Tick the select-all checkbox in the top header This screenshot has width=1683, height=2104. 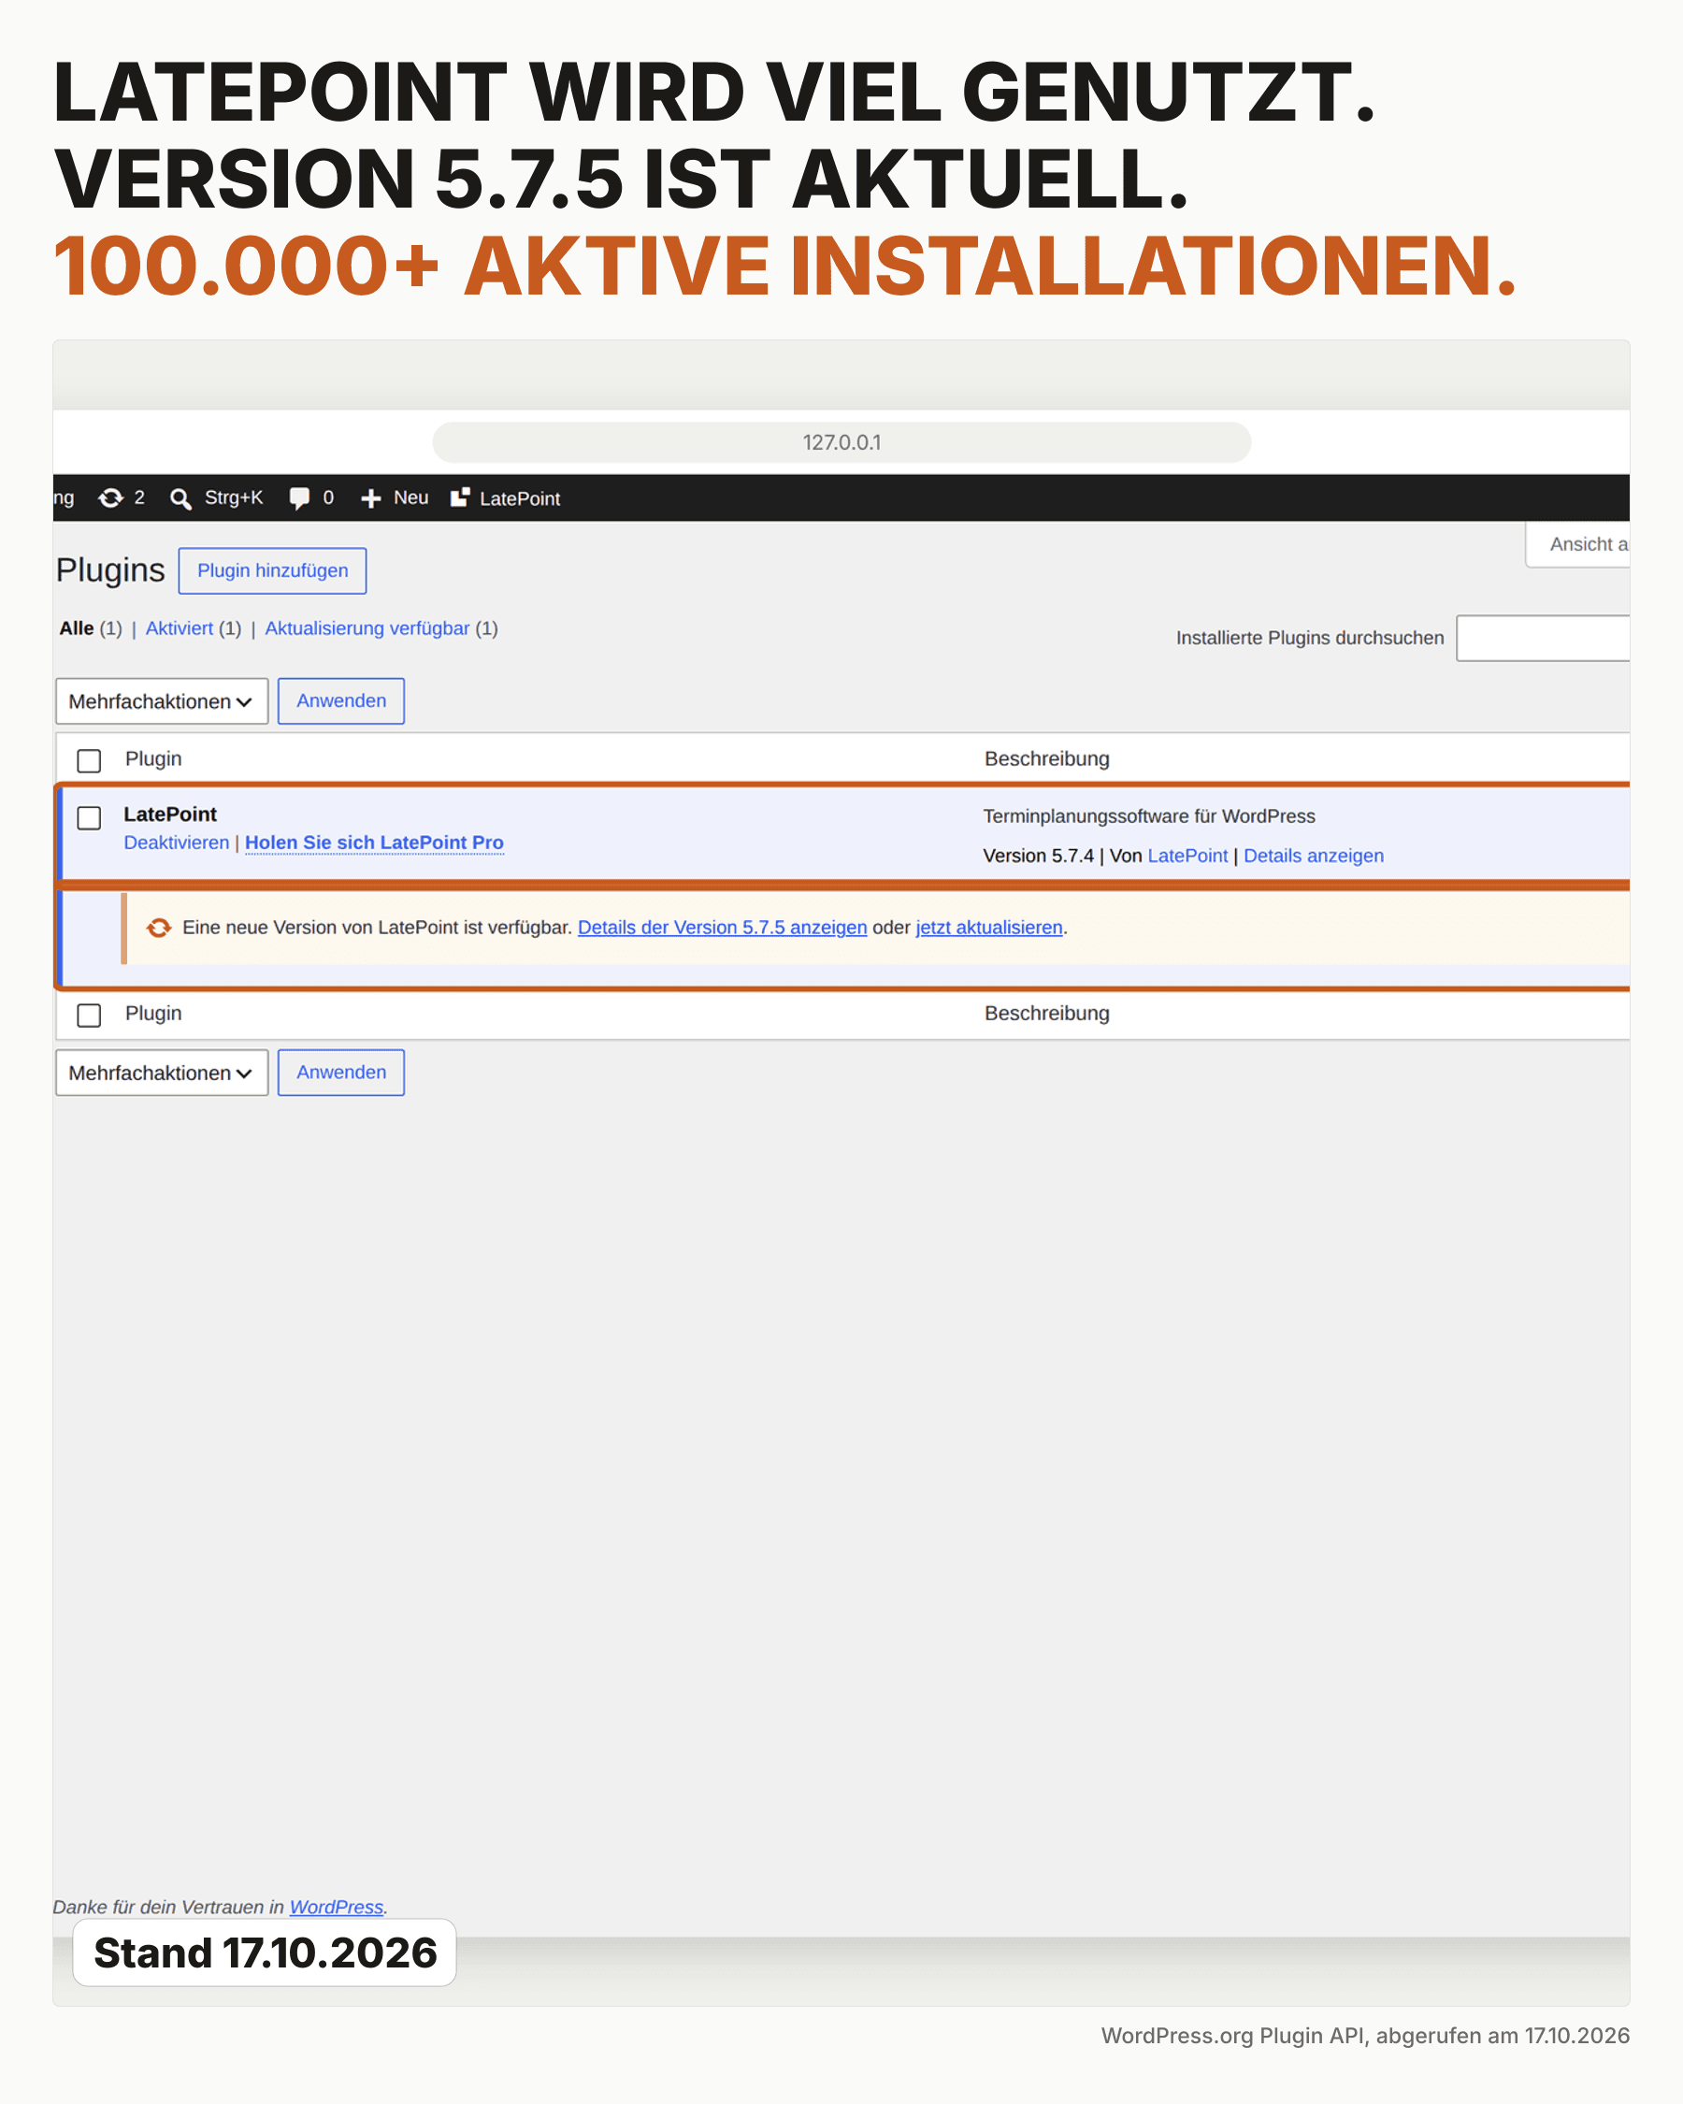89,760
